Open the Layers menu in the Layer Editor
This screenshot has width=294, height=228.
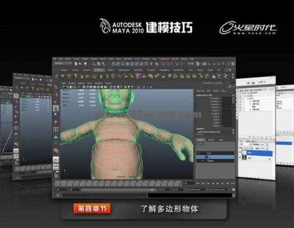pyautogui.click(x=200, y=144)
